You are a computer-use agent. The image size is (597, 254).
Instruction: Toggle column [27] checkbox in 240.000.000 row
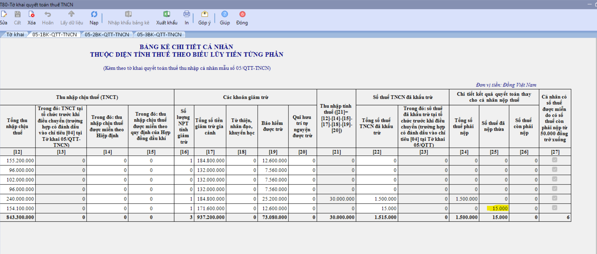click(x=554, y=198)
